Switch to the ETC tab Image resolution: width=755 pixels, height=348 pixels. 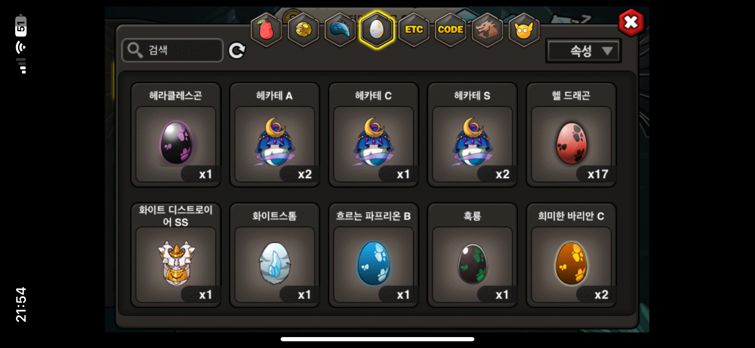(x=414, y=30)
